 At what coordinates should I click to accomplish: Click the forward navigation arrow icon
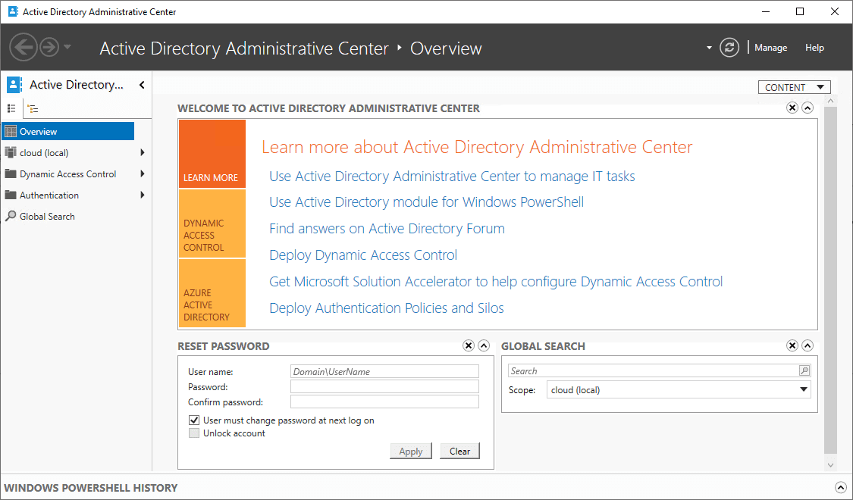(x=49, y=48)
